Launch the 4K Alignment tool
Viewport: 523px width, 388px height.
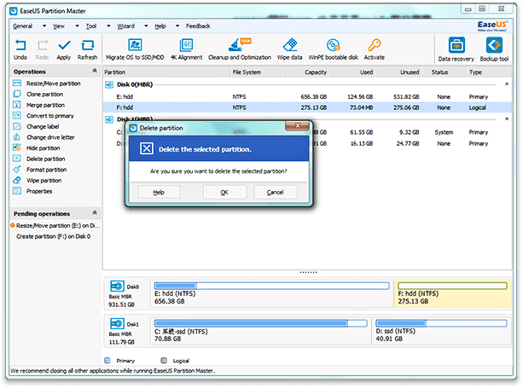coord(186,49)
